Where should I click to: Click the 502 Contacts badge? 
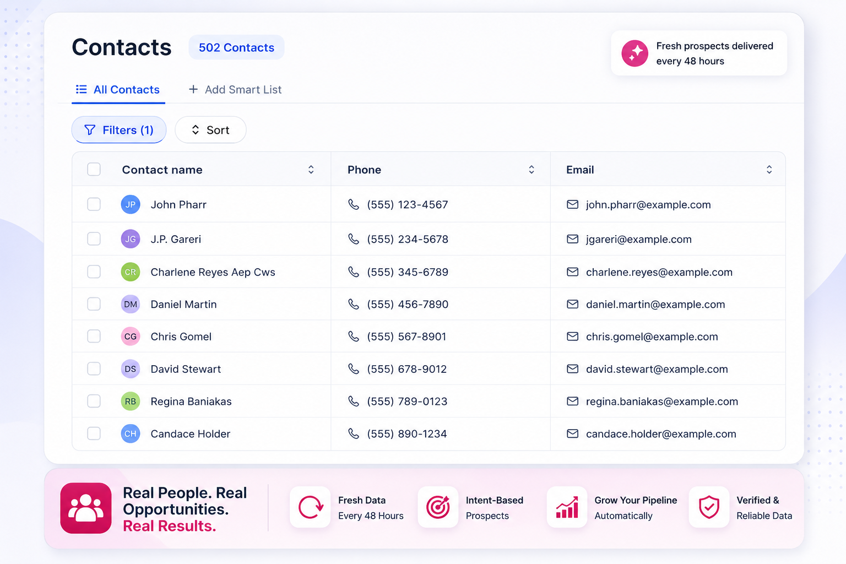(x=237, y=48)
